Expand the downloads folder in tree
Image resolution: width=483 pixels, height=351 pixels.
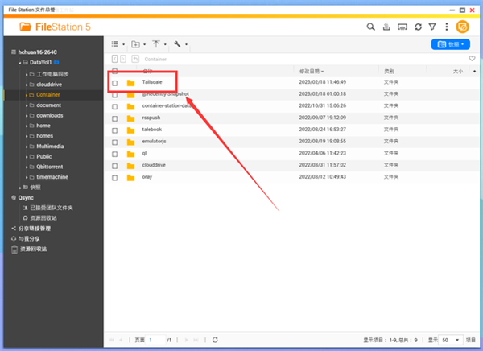(31, 115)
